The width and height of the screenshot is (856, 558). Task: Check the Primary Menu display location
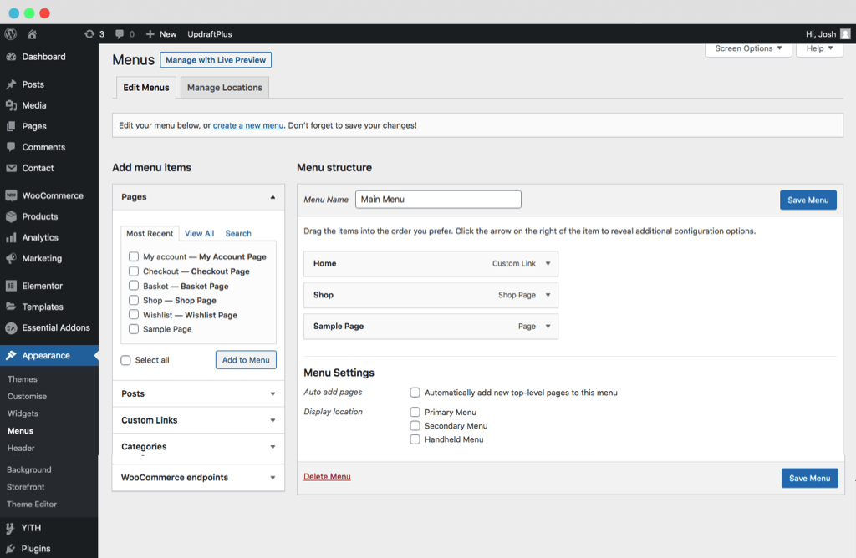point(415,412)
